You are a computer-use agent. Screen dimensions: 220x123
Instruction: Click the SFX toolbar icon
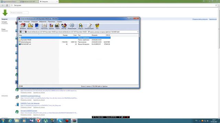click(x=97, y=26)
